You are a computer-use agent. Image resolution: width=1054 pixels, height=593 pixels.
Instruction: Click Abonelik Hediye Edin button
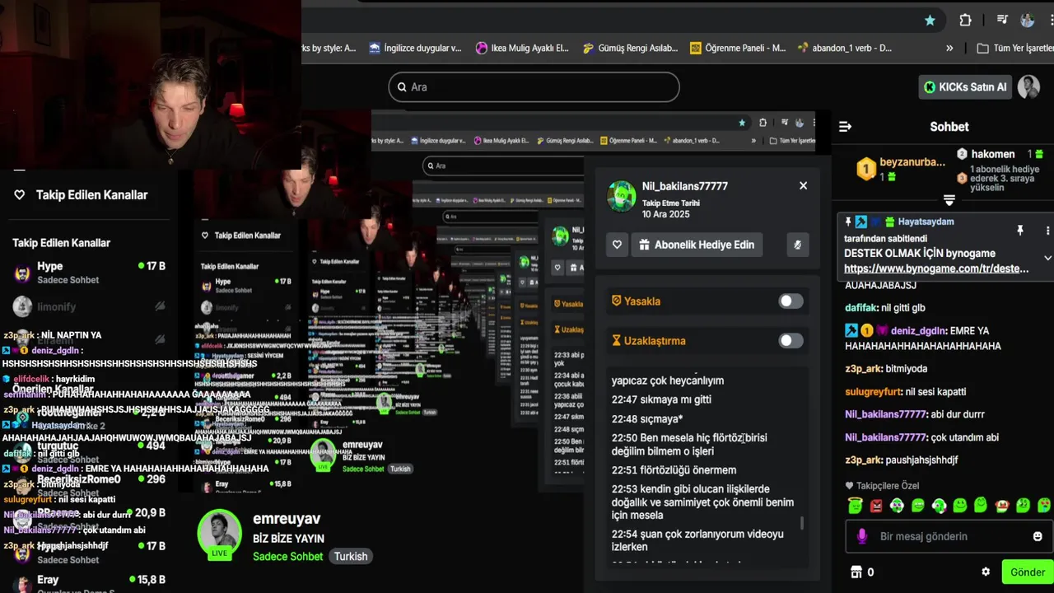tap(697, 245)
